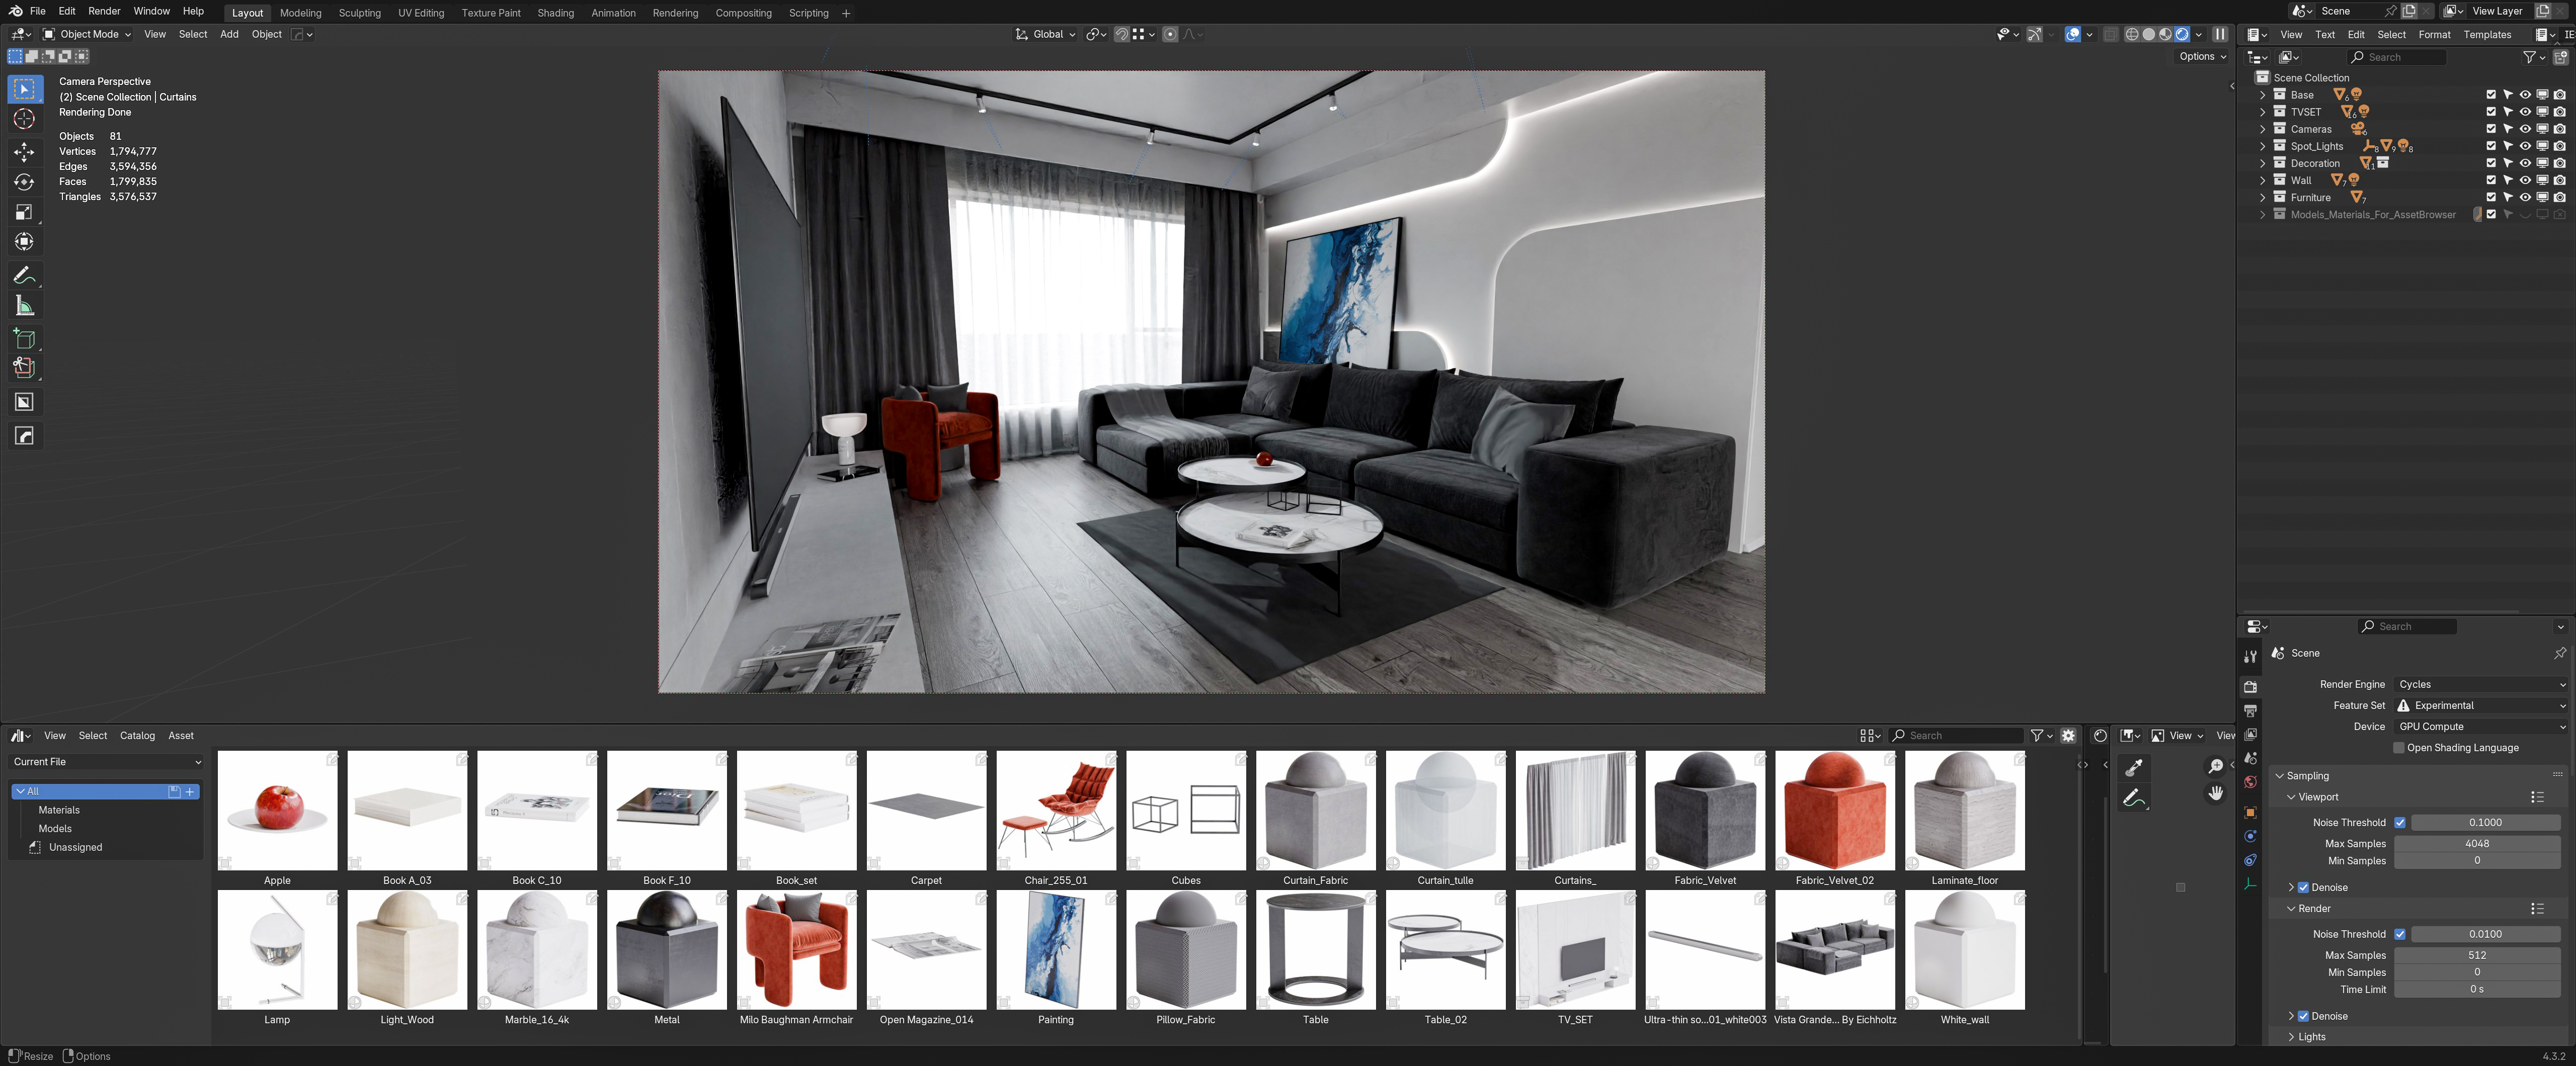Viewport: 2576px width, 1066px height.
Task: Disable the Viewport Denoise checkbox
Action: click(2303, 887)
